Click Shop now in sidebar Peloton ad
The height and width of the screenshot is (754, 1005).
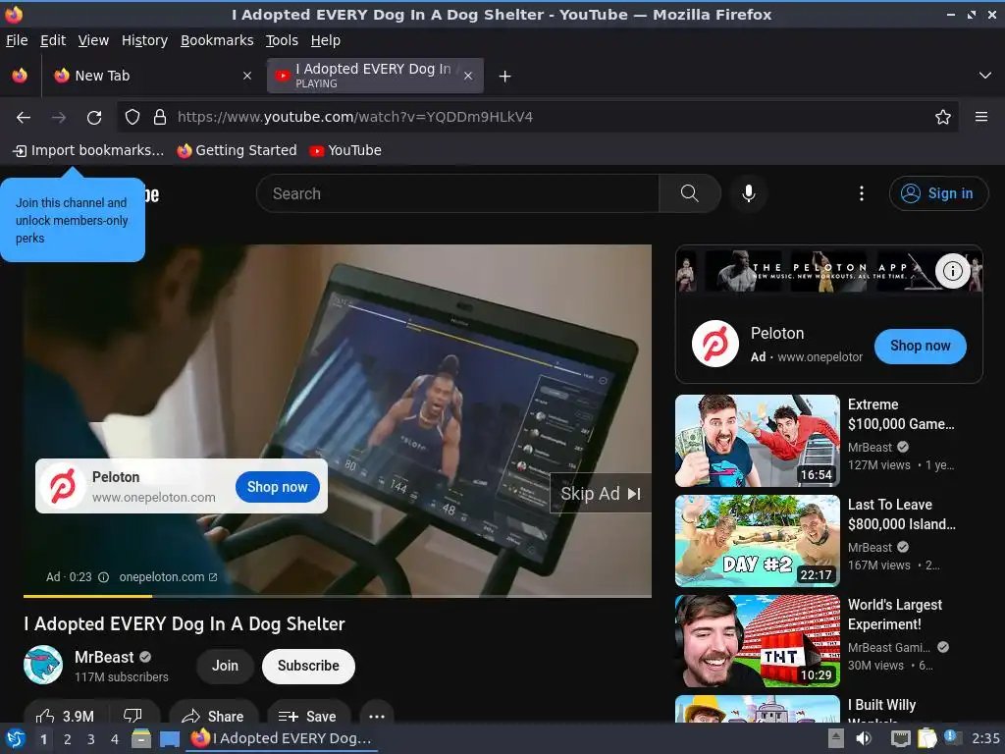(x=920, y=346)
